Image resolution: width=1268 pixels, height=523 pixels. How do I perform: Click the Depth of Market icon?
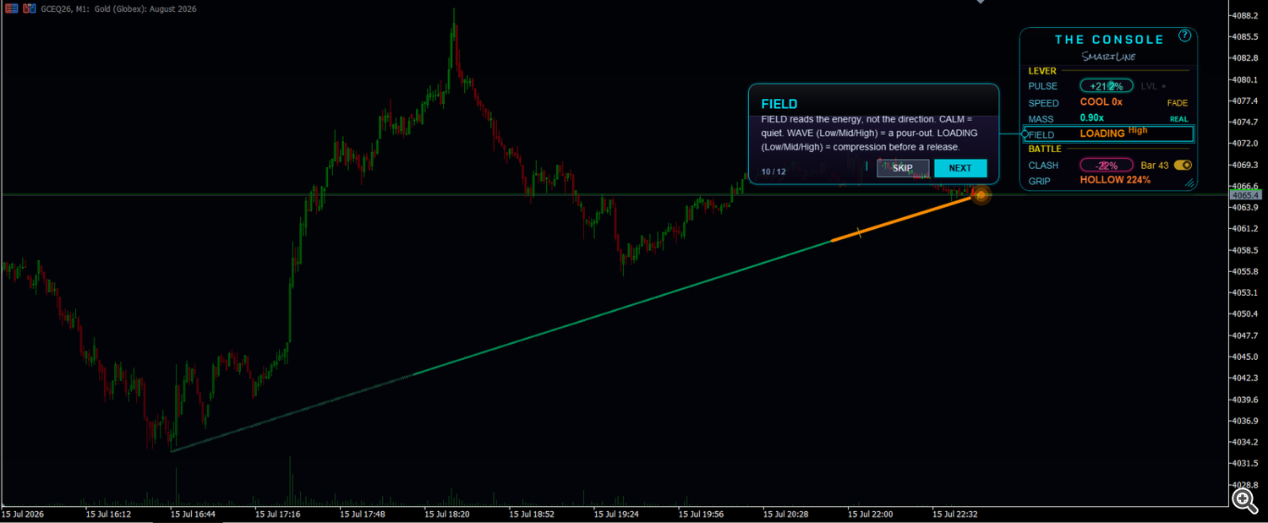point(10,8)
